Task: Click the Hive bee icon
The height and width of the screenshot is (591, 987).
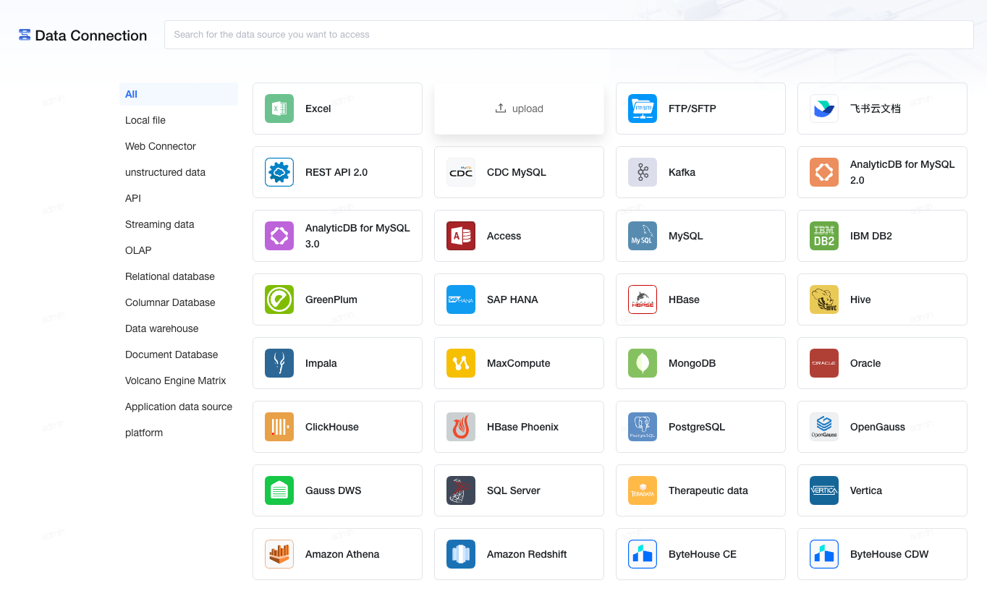Action: 824,299
